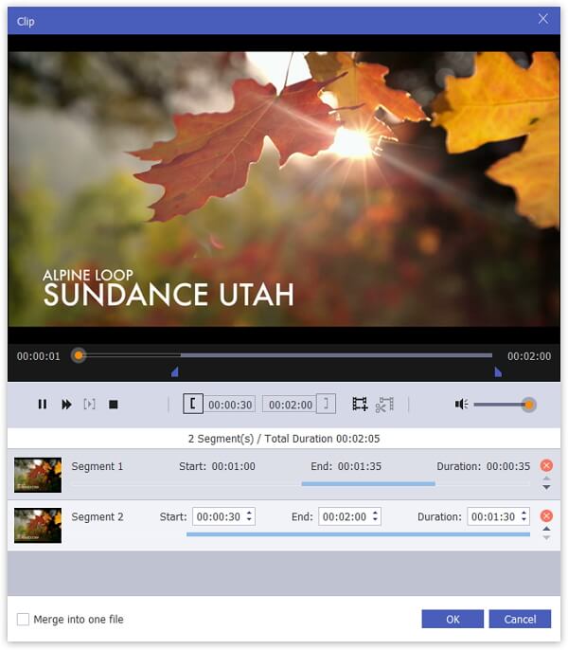This screenshot has height=650, width=568.
Task: Click the elapsed time 00:00:01 readout
Action: (39, 356)
